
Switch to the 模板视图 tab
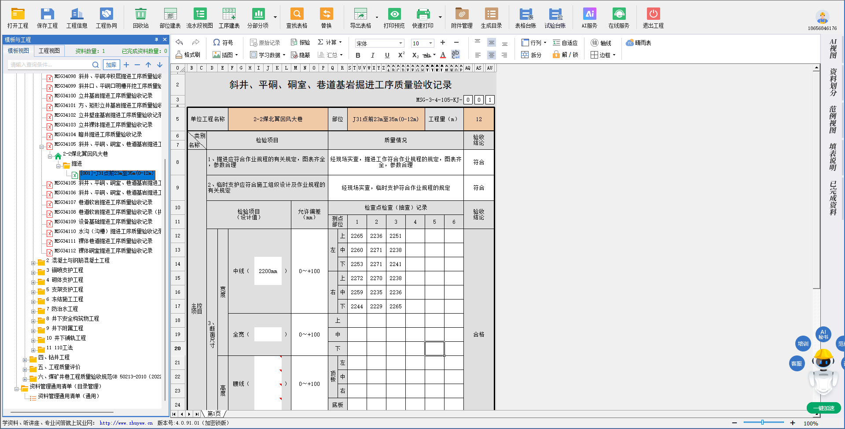(x=18, y=51)
